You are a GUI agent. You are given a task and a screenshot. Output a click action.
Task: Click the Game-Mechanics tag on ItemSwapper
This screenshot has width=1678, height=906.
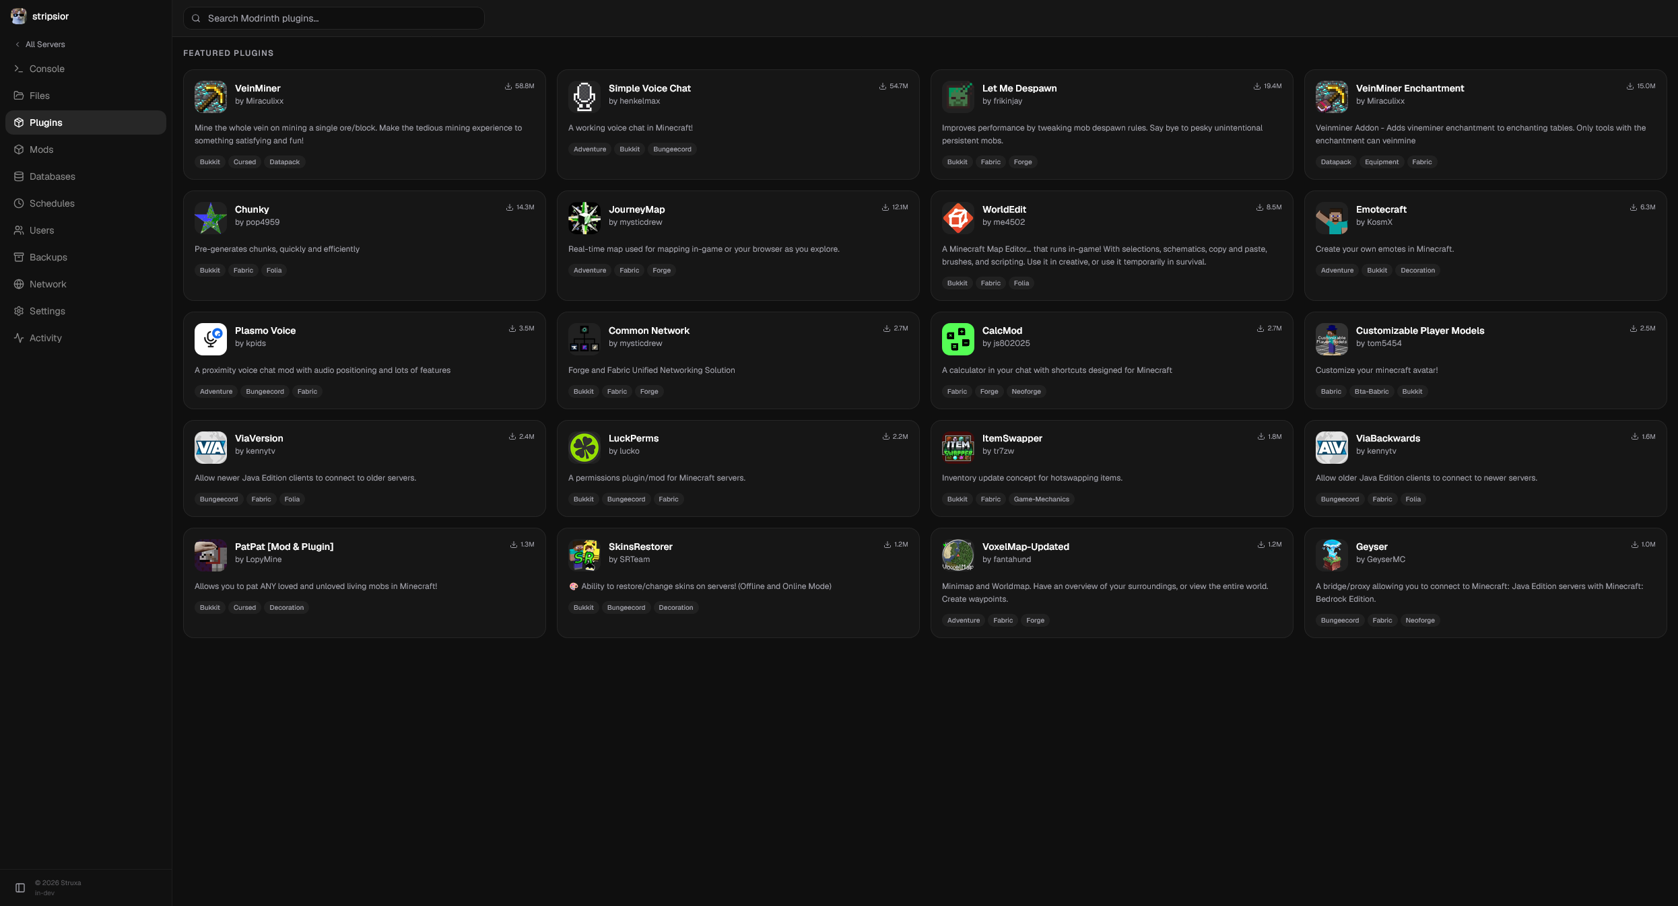1042,499
